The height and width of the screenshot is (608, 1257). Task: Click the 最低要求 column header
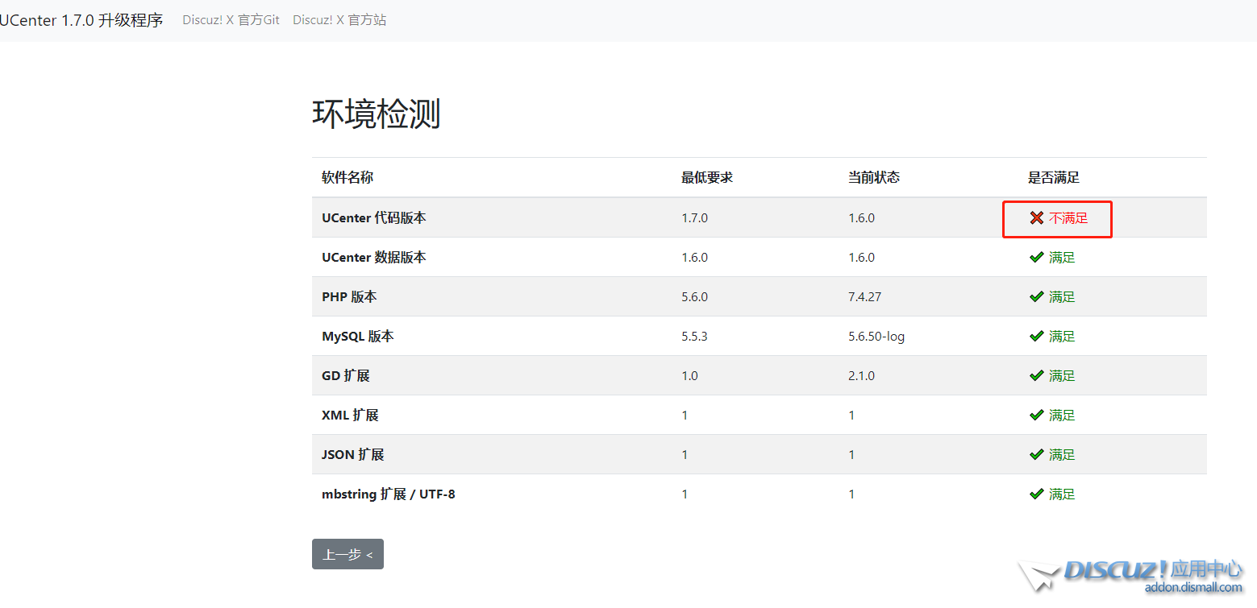(x=707, y=177)
